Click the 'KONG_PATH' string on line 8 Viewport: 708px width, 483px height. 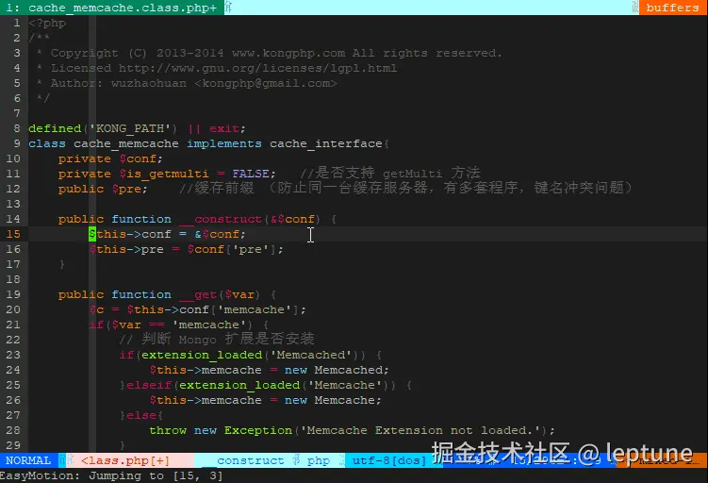pos(130,129)
